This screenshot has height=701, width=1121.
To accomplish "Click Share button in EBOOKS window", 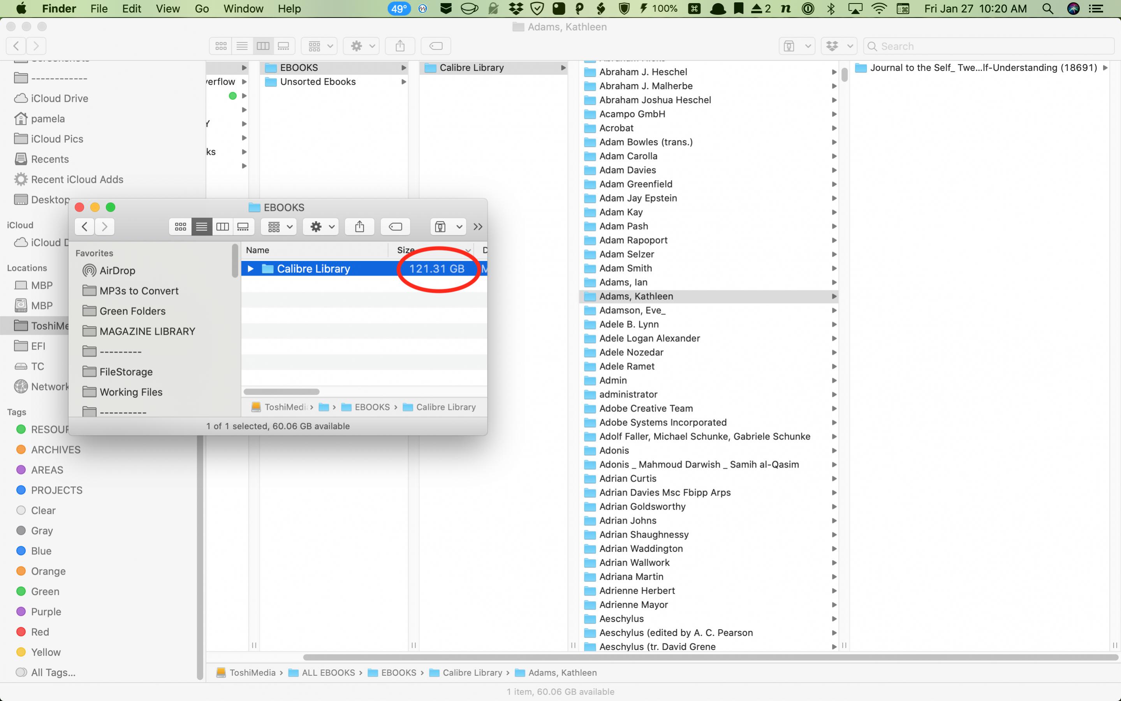I will 359,227.
